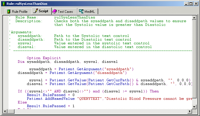This screenshot has width=200, height=116.
Task: Click 'Result.RulePassed = 0' line
Action: 51,95
